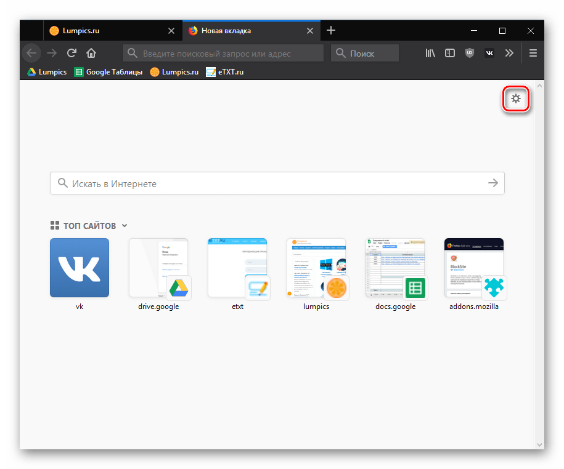Open the Library icon in toolbar
The height and width of the screenshot is (469, 564).
(x=430, y=53)
